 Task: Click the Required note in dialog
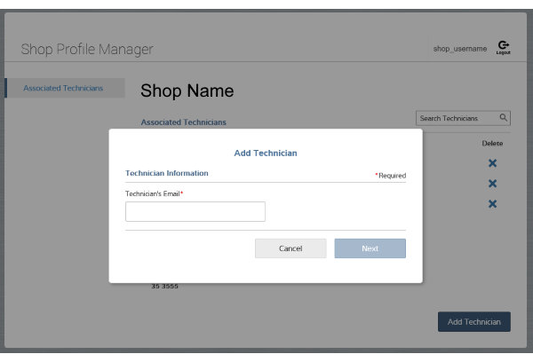pos(390,176)
